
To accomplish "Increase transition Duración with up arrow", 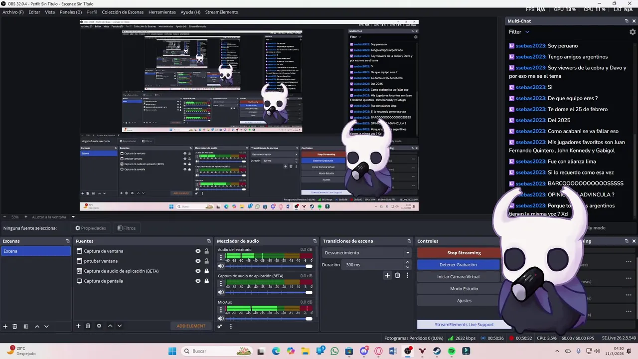I will (407, 262).
